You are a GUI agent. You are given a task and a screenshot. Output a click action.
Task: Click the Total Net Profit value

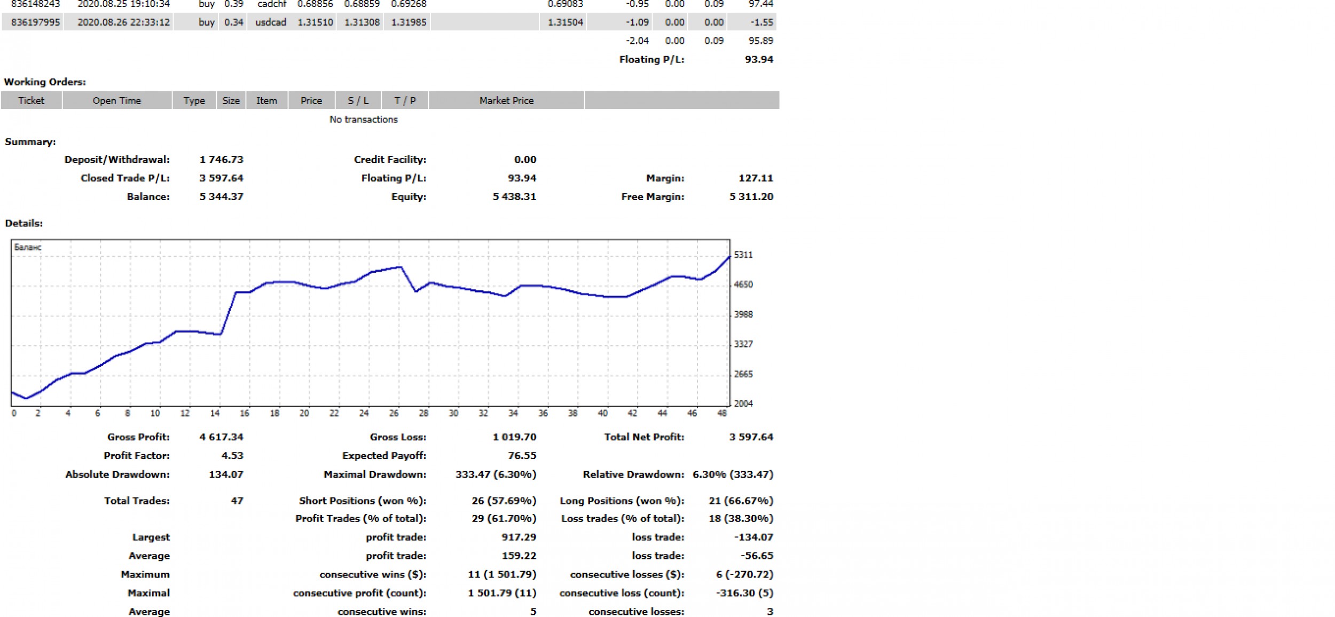751,437
